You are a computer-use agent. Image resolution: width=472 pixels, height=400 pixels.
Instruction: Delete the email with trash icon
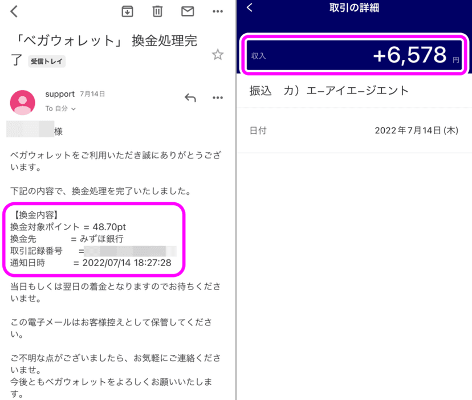point(157,11)
